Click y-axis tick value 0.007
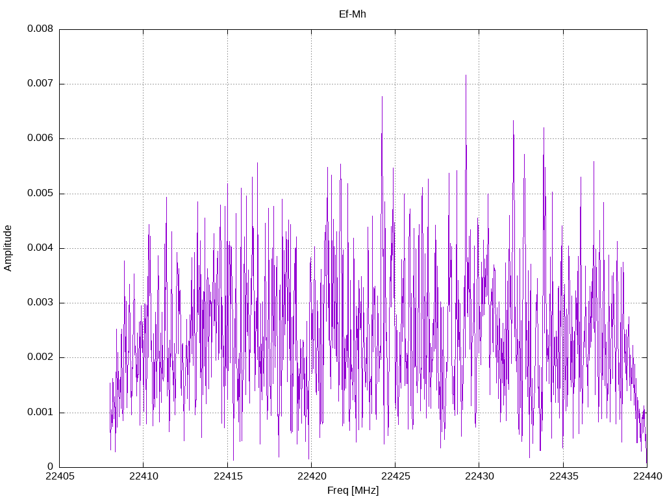The image size is (665, 499). [x=40, y=84]
